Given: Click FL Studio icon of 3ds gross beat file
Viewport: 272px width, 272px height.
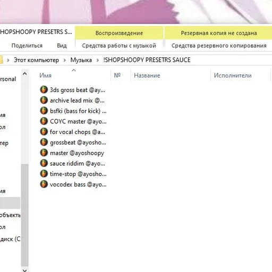Looking at the screenshot, I should coord(44,90).
